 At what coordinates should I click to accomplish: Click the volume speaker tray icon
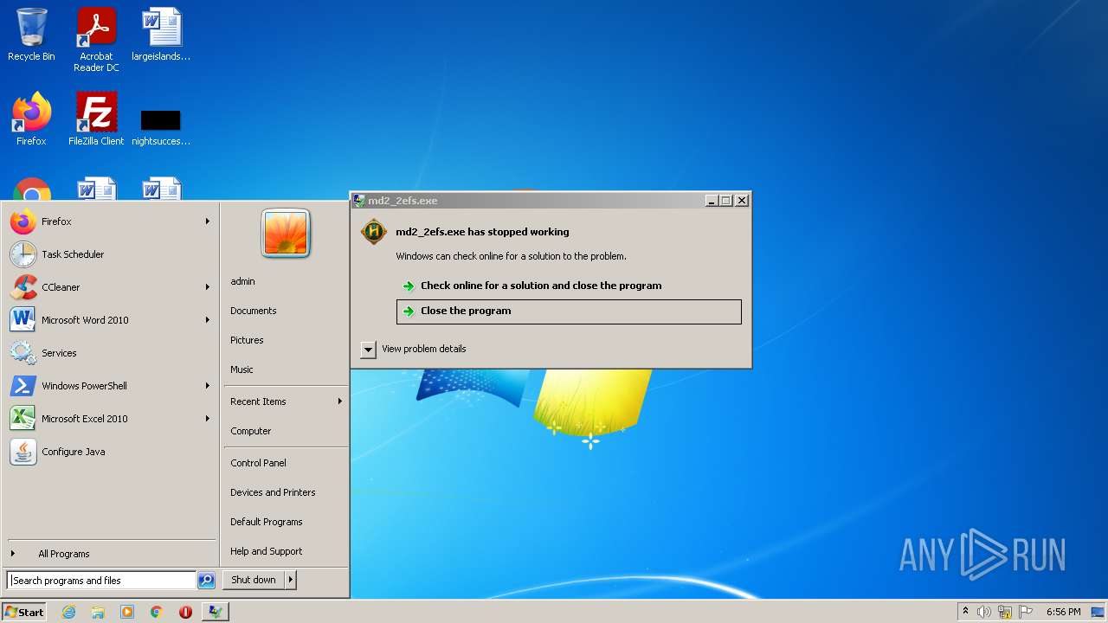tap(984, 612)
